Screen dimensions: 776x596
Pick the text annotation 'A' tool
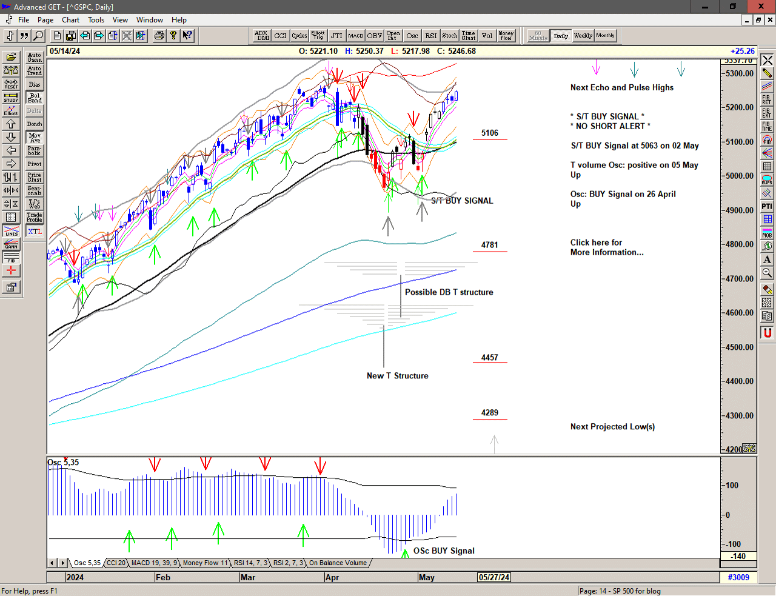pos(767,259)
